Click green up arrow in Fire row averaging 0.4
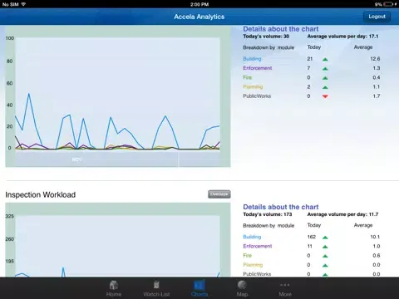The image size is (399, 299). click(325, 78)
